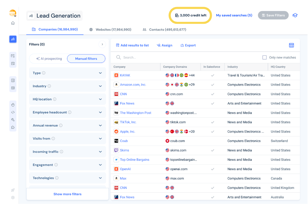This screenshot has width=308, height=205.
Task: Open the Amazon.com, Inc. company link
Action: click(133, 85)
